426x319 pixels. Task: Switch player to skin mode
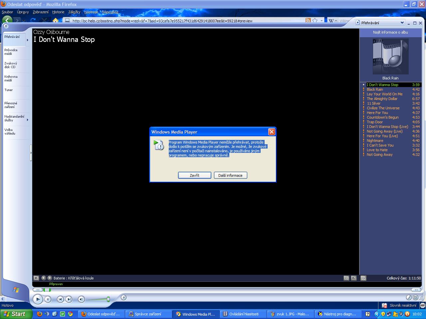pos(416,298)
